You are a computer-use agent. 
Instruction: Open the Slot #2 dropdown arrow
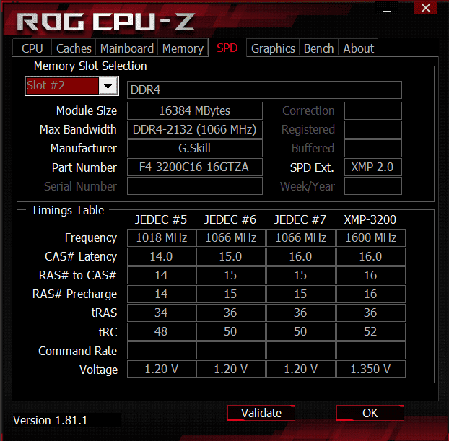click(108, 86)
